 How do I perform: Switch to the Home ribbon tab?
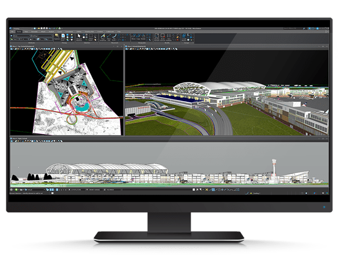(19, 32)
